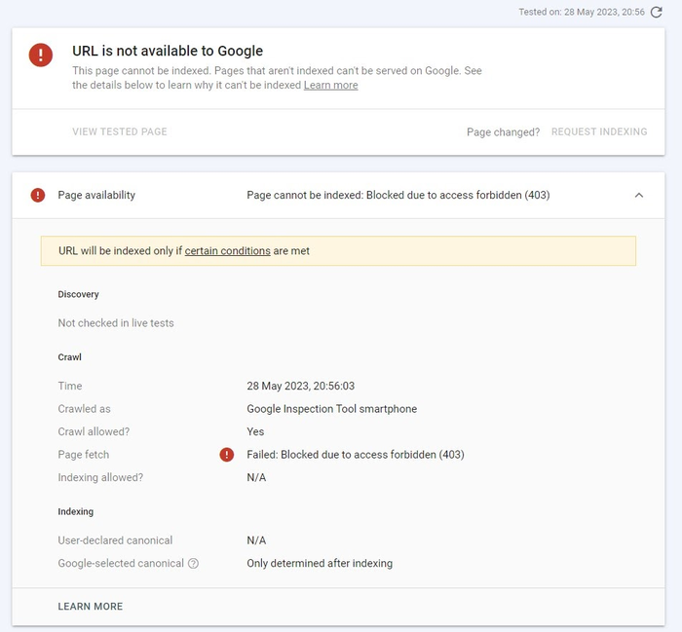This screenshot has height=632, width=682.
Task: Click 'Only determined after indexing' value
Action: (x=320, y=563)
